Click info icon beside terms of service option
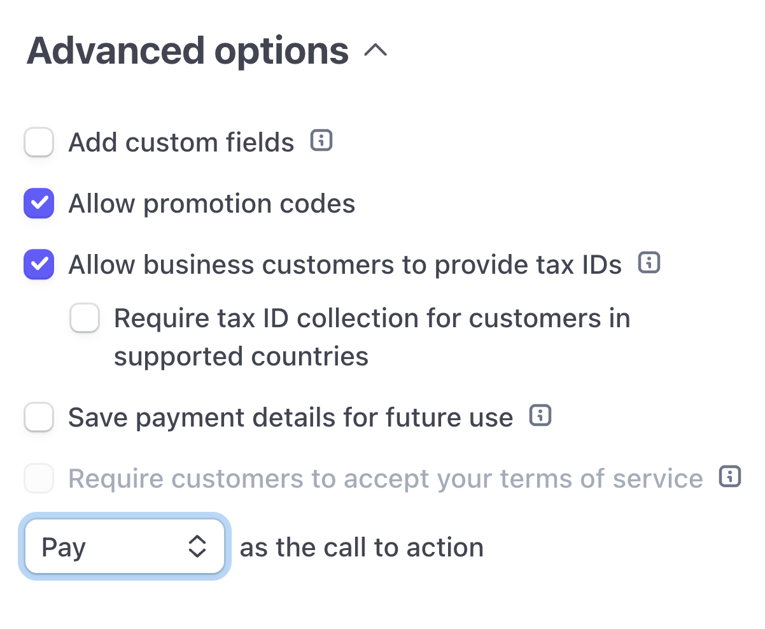 (x=730, y=477)
